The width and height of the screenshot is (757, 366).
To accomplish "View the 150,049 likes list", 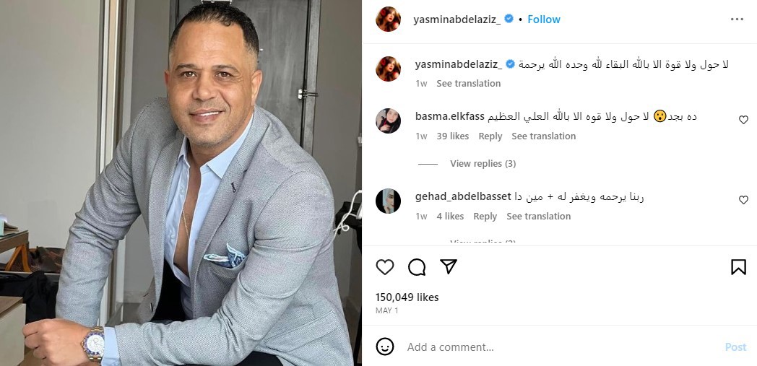I will [407, 297].
